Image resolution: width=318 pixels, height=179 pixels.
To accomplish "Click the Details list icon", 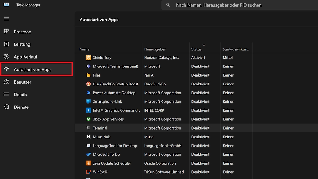I will 7,94.
